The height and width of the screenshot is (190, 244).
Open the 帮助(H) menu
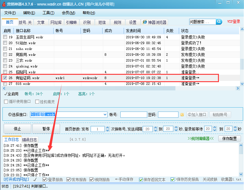pos(89,13)
